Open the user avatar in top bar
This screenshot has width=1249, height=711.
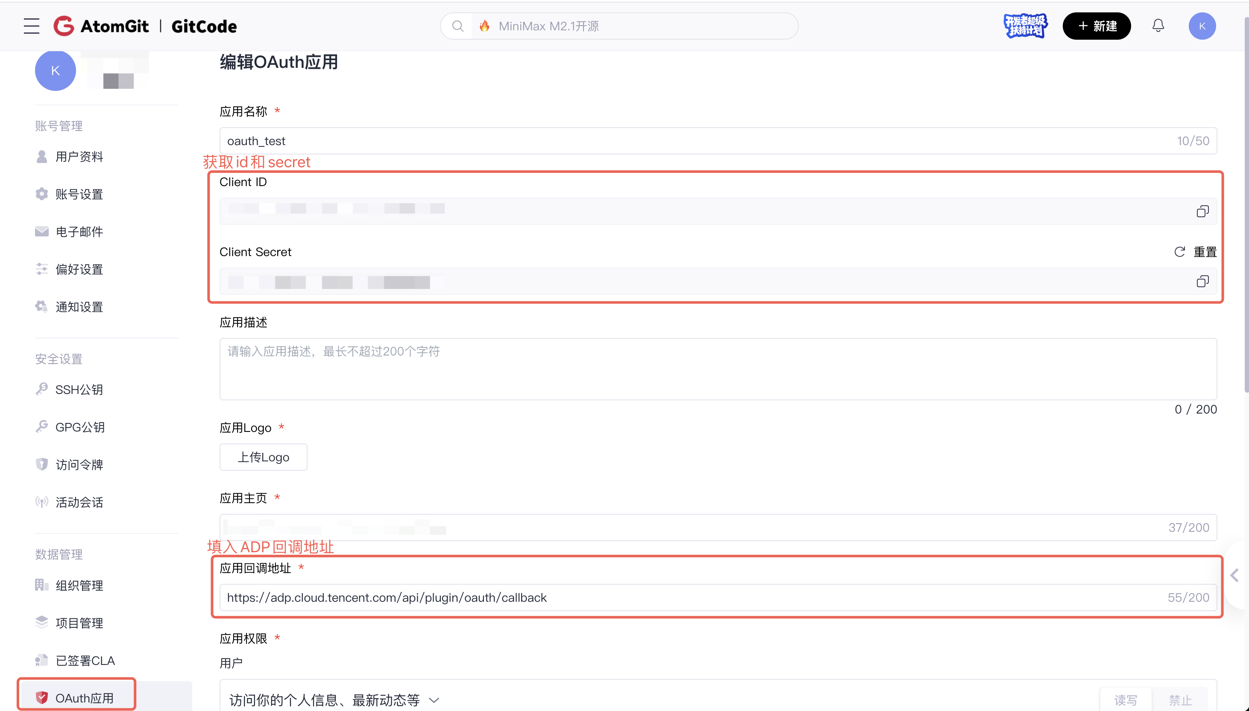point(1202,26)
